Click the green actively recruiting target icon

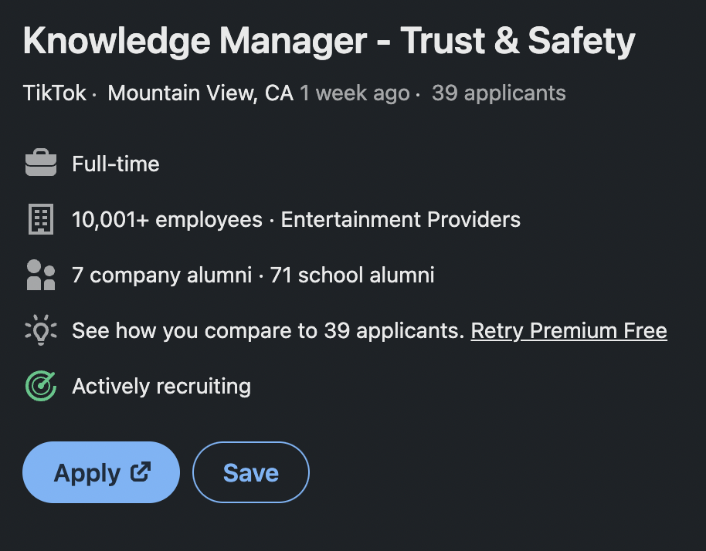click(41, 386)
